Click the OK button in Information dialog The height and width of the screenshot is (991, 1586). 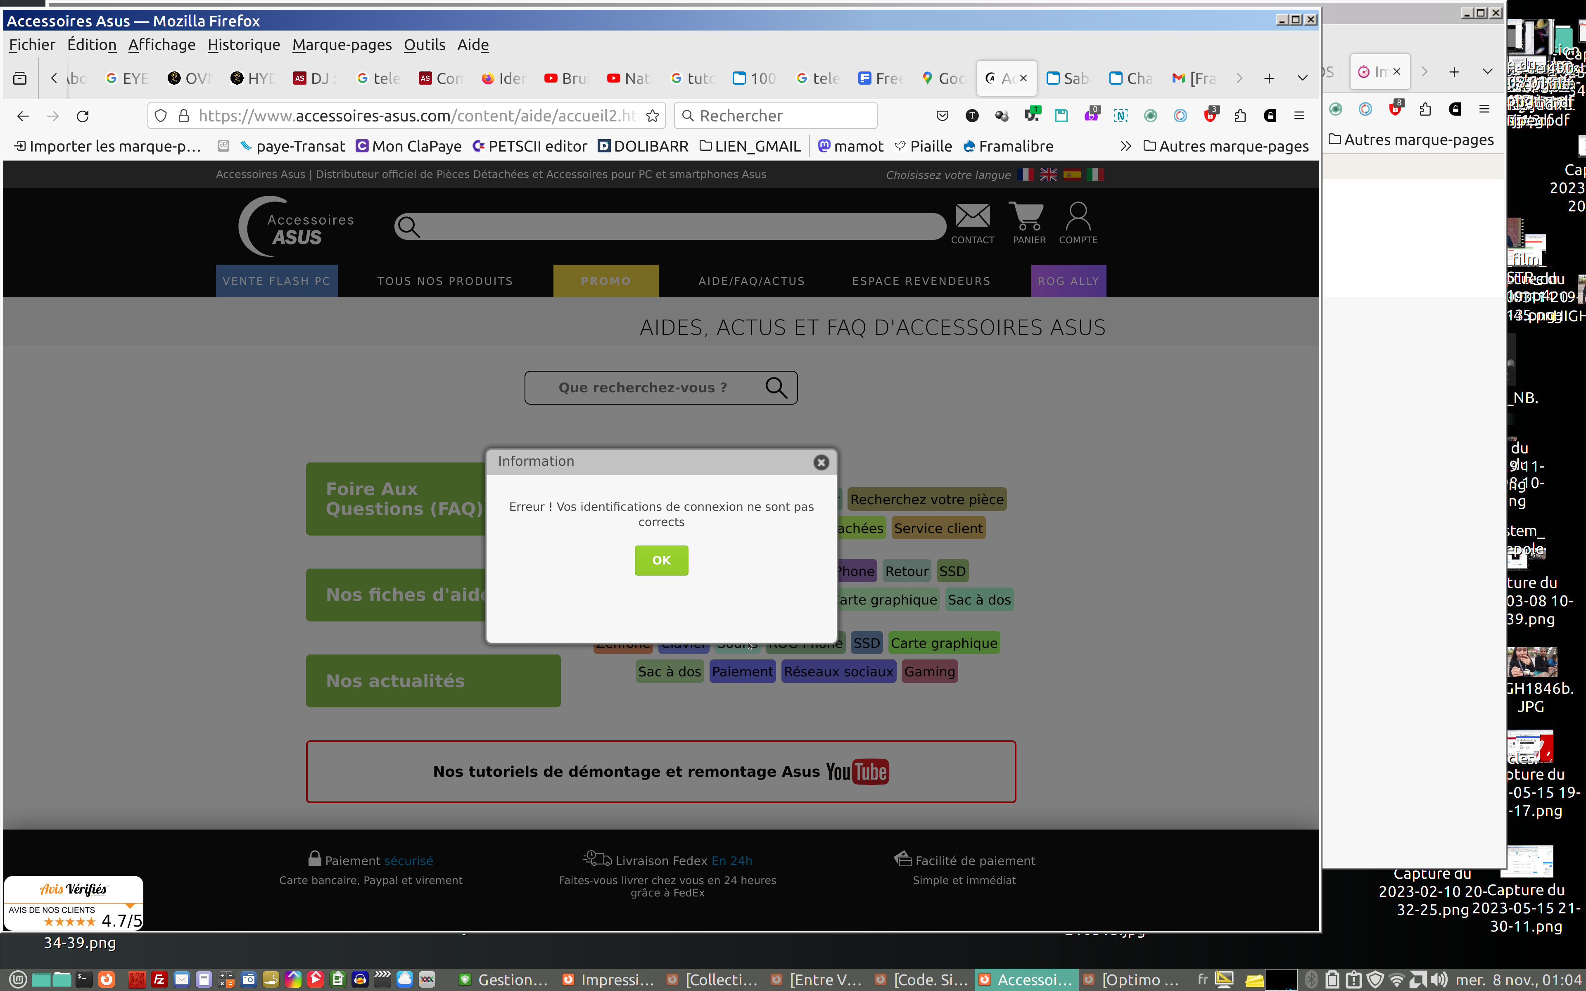point(660,560)
